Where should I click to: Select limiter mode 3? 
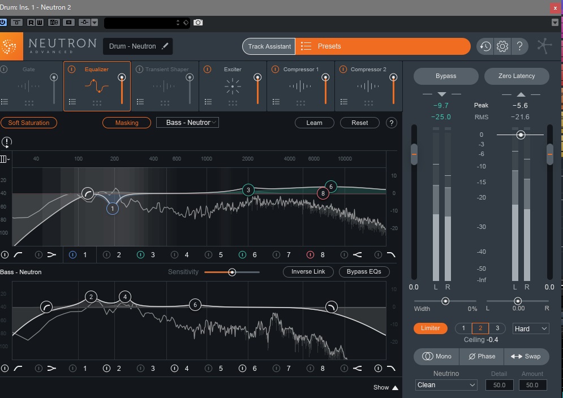(x=497, y=328)
